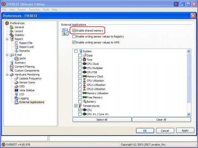Enable writing sensor values to Registry
This screenshot has height=148, width=198.
tap(74, 37)
